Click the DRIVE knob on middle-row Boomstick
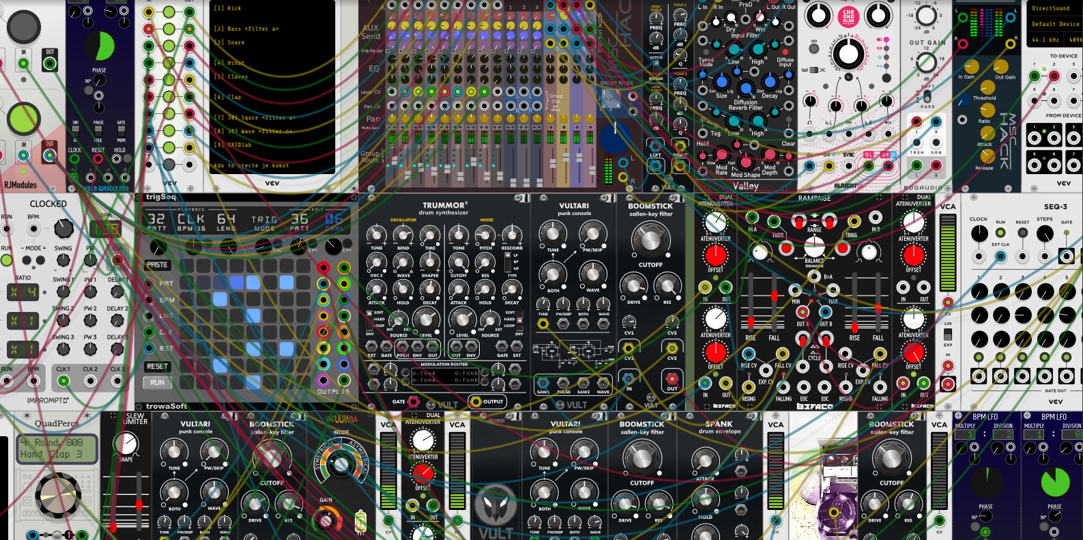Image resolution: width=1083 pixels, height=540 pixels. pos(634,287)
